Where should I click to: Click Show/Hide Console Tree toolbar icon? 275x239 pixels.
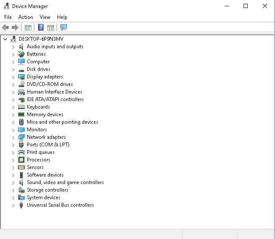[28, 28]
